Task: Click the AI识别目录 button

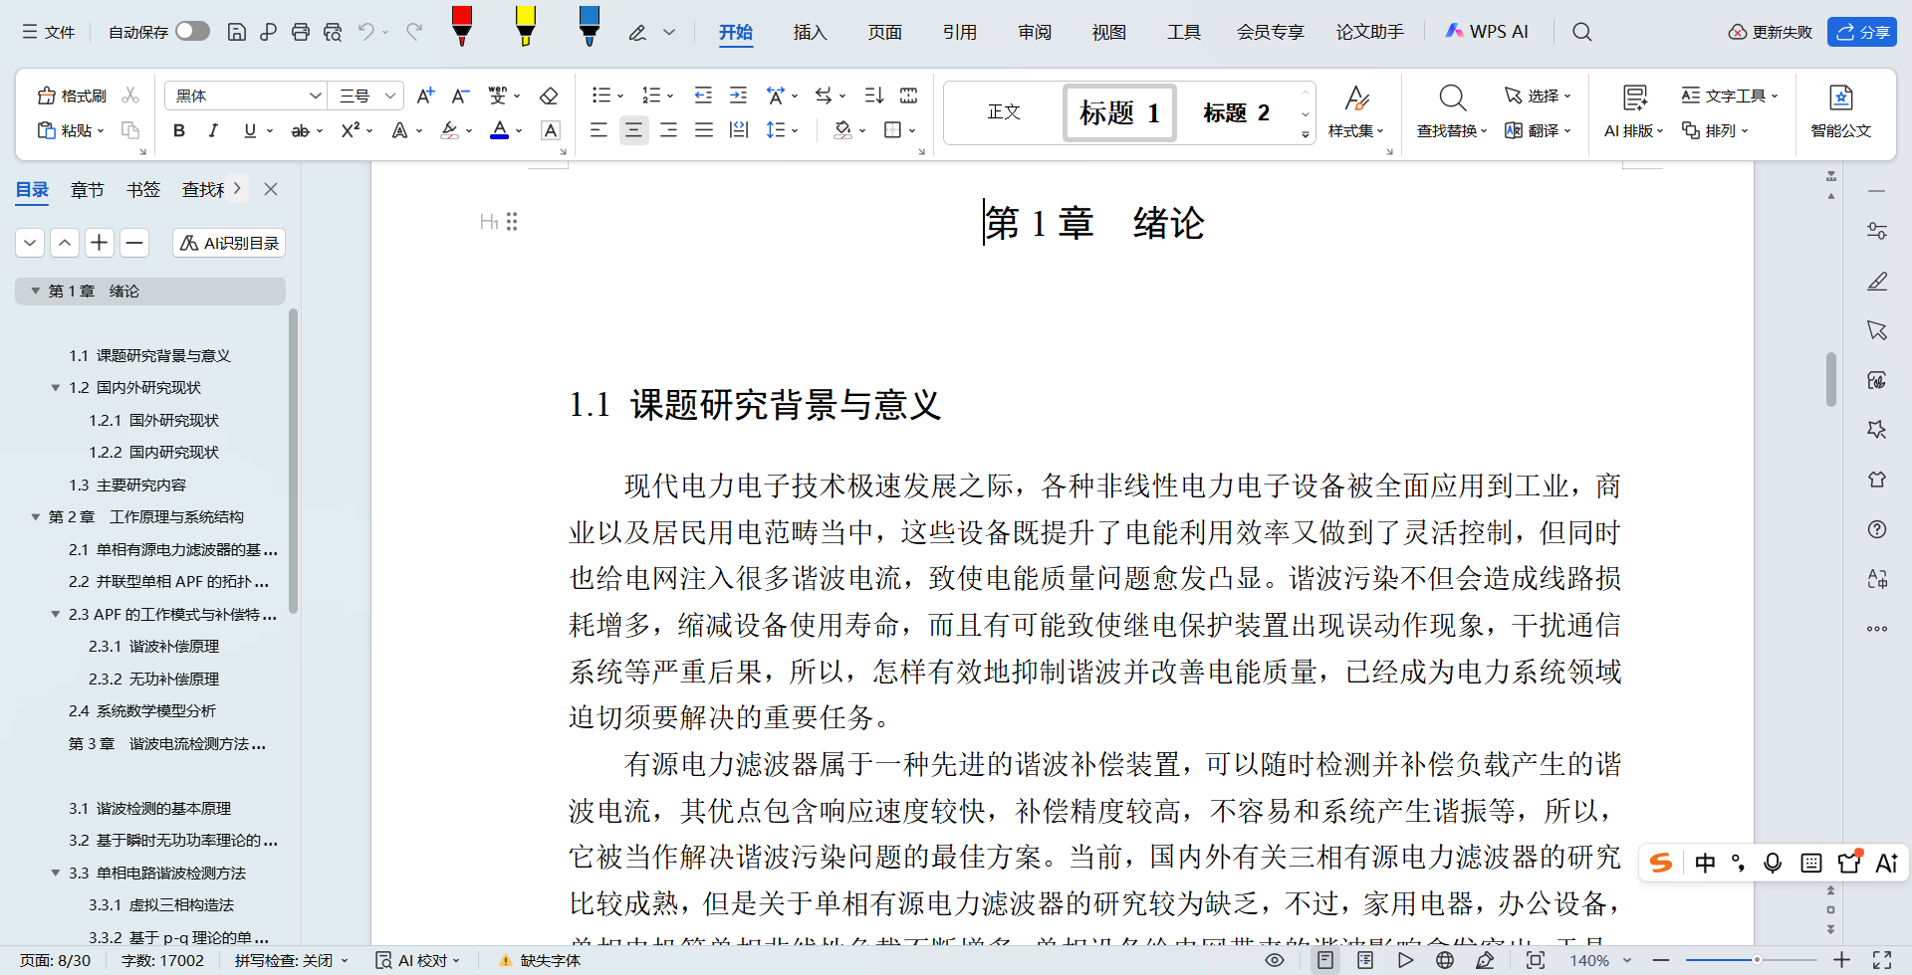Action: 229,243
